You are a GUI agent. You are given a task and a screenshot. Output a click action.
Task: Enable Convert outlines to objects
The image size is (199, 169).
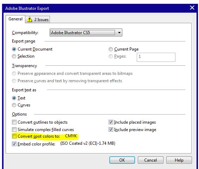click(x=14, y=122)
